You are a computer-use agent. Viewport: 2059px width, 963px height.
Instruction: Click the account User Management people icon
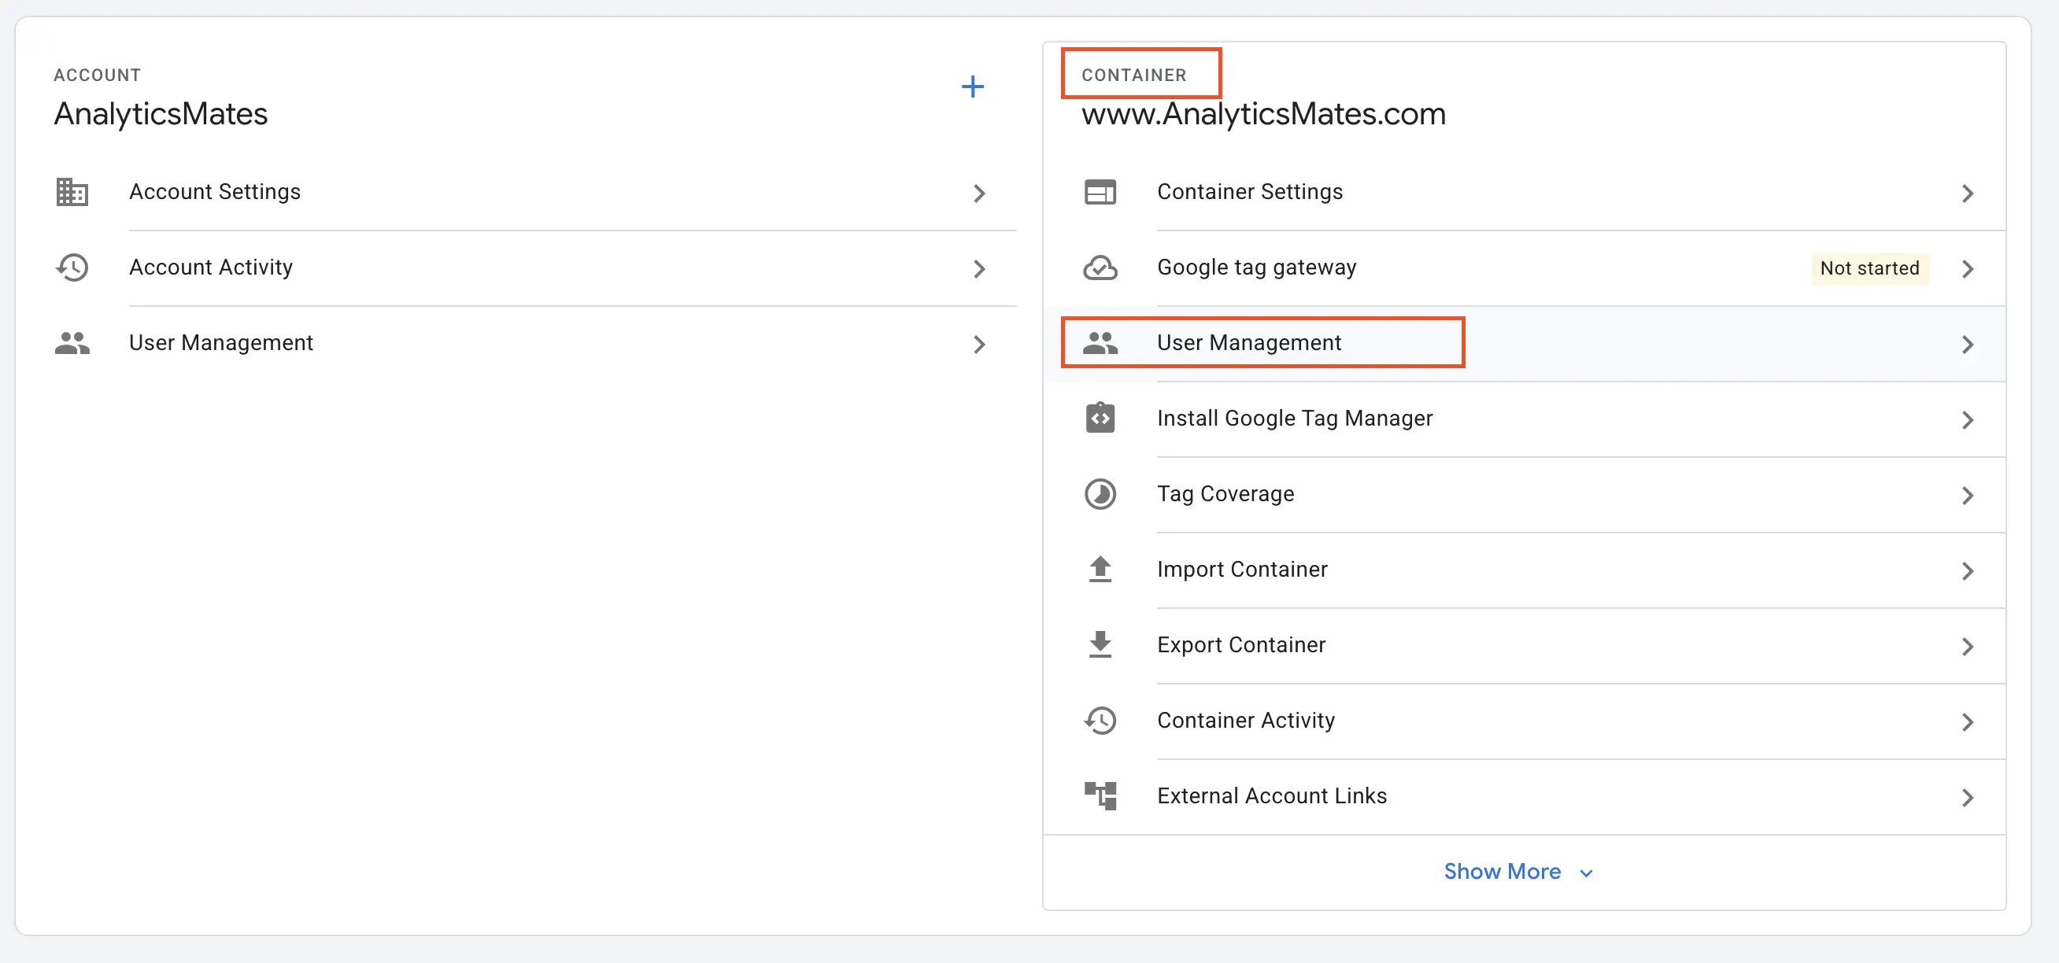(72, 343)
